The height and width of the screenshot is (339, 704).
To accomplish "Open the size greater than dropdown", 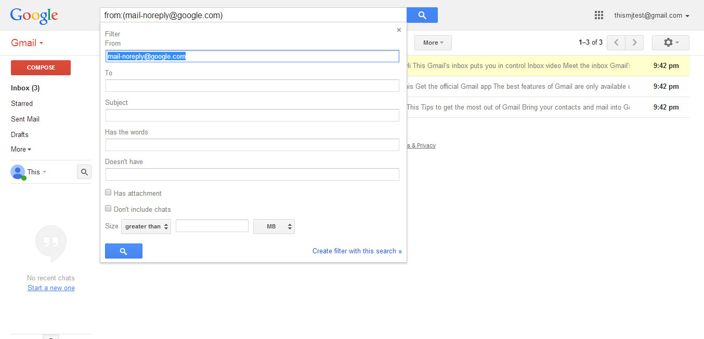I will point(146,226).
